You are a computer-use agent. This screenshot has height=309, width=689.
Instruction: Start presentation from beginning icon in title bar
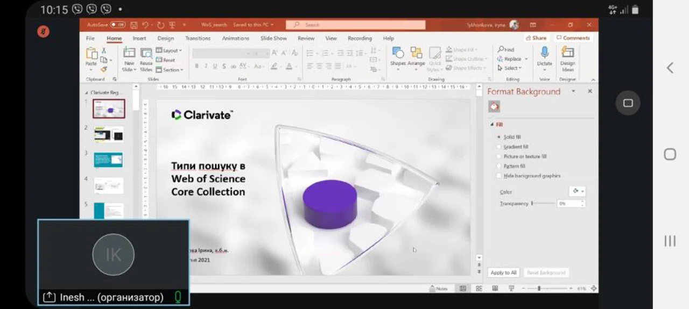click(172, 25)
